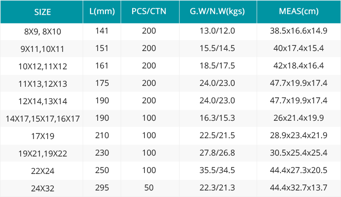Select weight cell 35.5/34.5
Viewport: 341px width, 197px height.
(218, 170)
